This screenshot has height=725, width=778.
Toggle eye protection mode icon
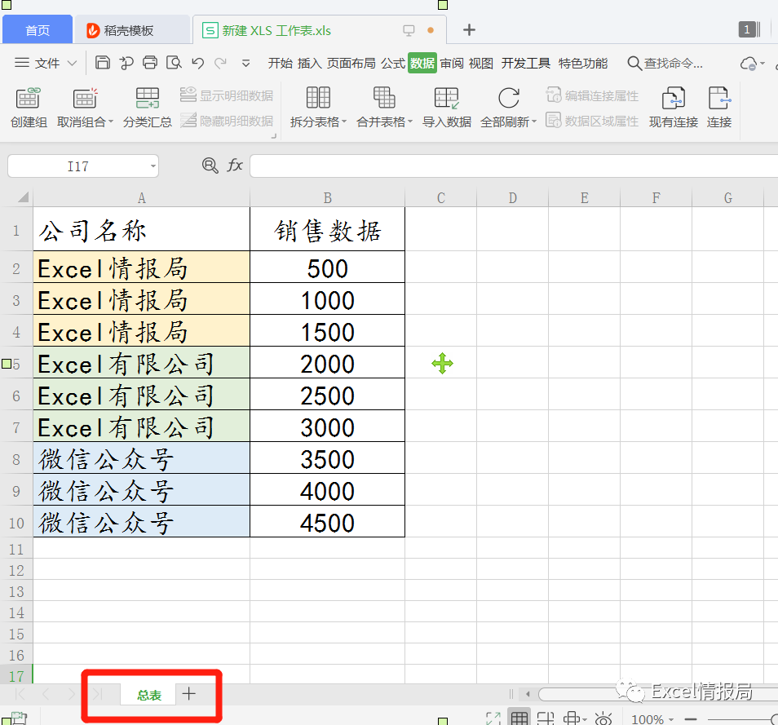click(603, 718)
